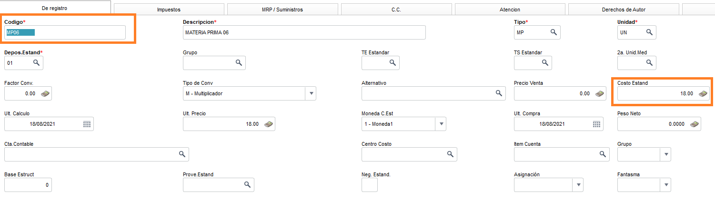Expand the Tipo de Conv dropdown
715x202 pixels.
click(311, 93)
